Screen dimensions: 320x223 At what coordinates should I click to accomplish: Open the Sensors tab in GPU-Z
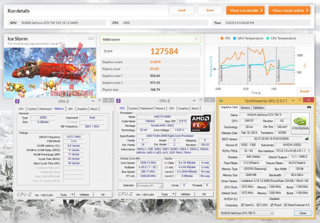pos(245,108)
